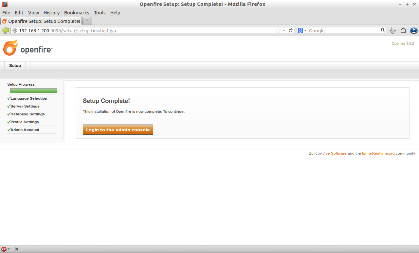Open the Adblock Plus dropdown arrow
Screen dimensions: 419x253
[9, 249]
